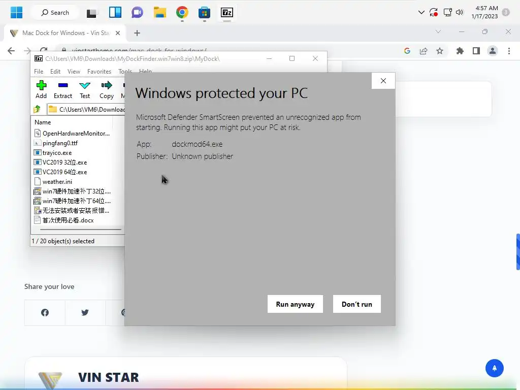Bookmark this page with the star icon
This screenshot has height=390, width=520.
(x=440, y=51)
